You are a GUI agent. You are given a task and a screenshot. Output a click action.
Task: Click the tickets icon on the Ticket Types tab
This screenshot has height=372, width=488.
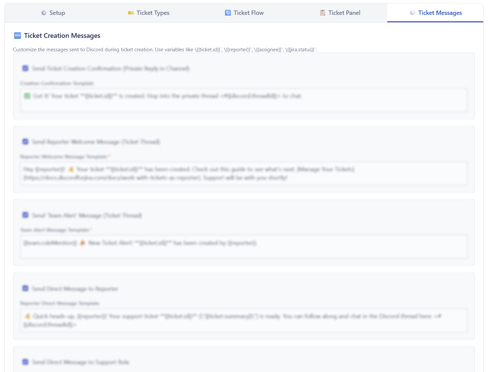(x=130, y=13)
